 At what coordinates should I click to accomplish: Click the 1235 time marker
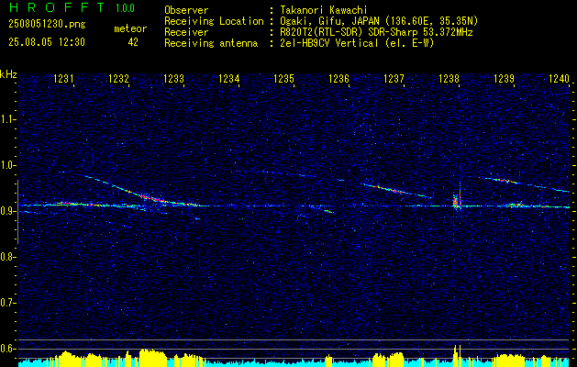[x=283, y=79]
